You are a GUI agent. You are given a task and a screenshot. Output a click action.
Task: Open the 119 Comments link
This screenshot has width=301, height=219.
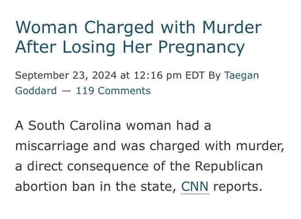113,91
